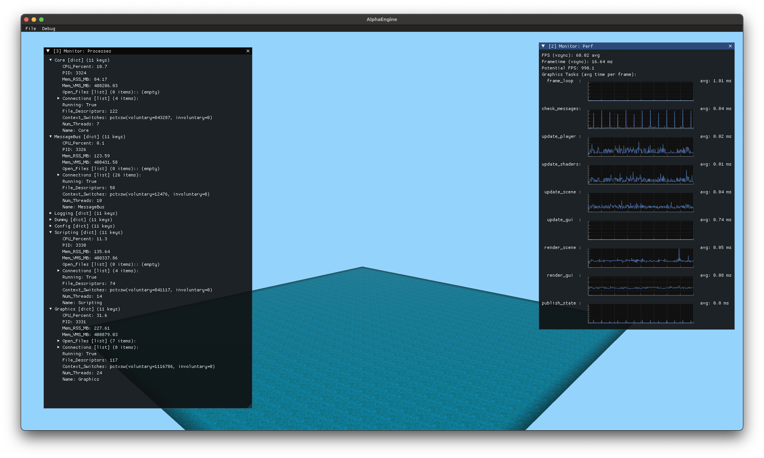
Task: Expand Graphics Connections list (8 items)
Action: click(x=59, y=347)
